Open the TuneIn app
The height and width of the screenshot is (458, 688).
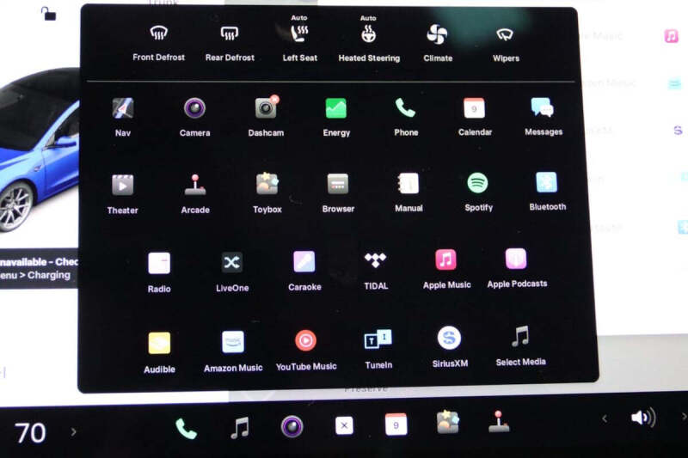[378, 349]
